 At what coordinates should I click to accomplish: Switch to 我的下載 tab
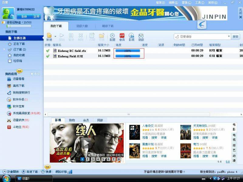click(x=56, y=26)
